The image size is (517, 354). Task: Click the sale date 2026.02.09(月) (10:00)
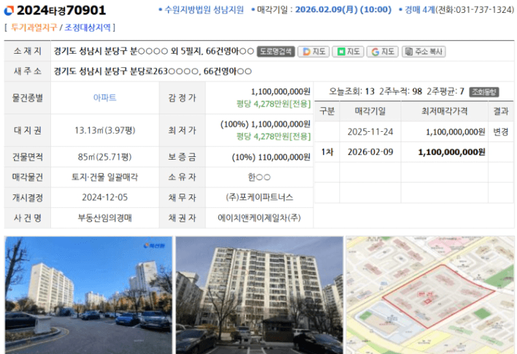[344, 10]
